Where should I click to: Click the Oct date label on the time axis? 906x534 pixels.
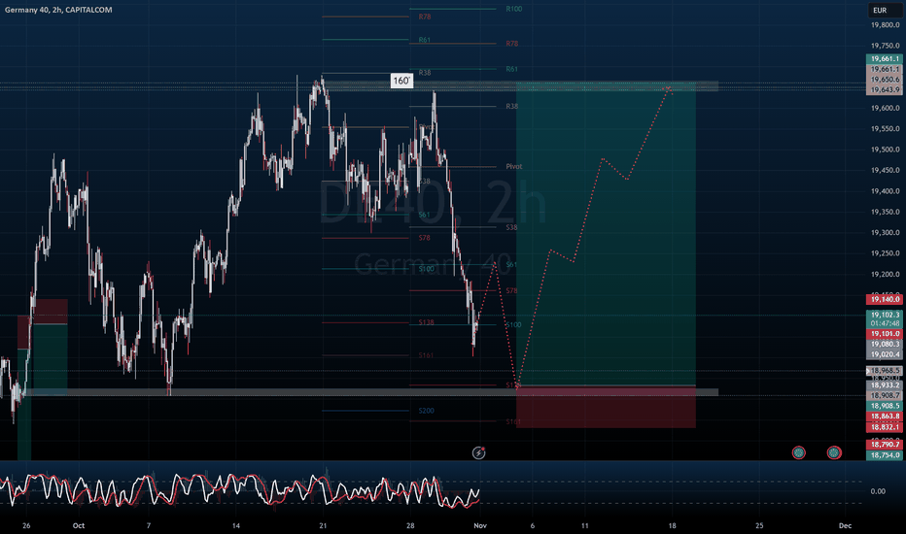pyautogui.click(x=79, y=525)
